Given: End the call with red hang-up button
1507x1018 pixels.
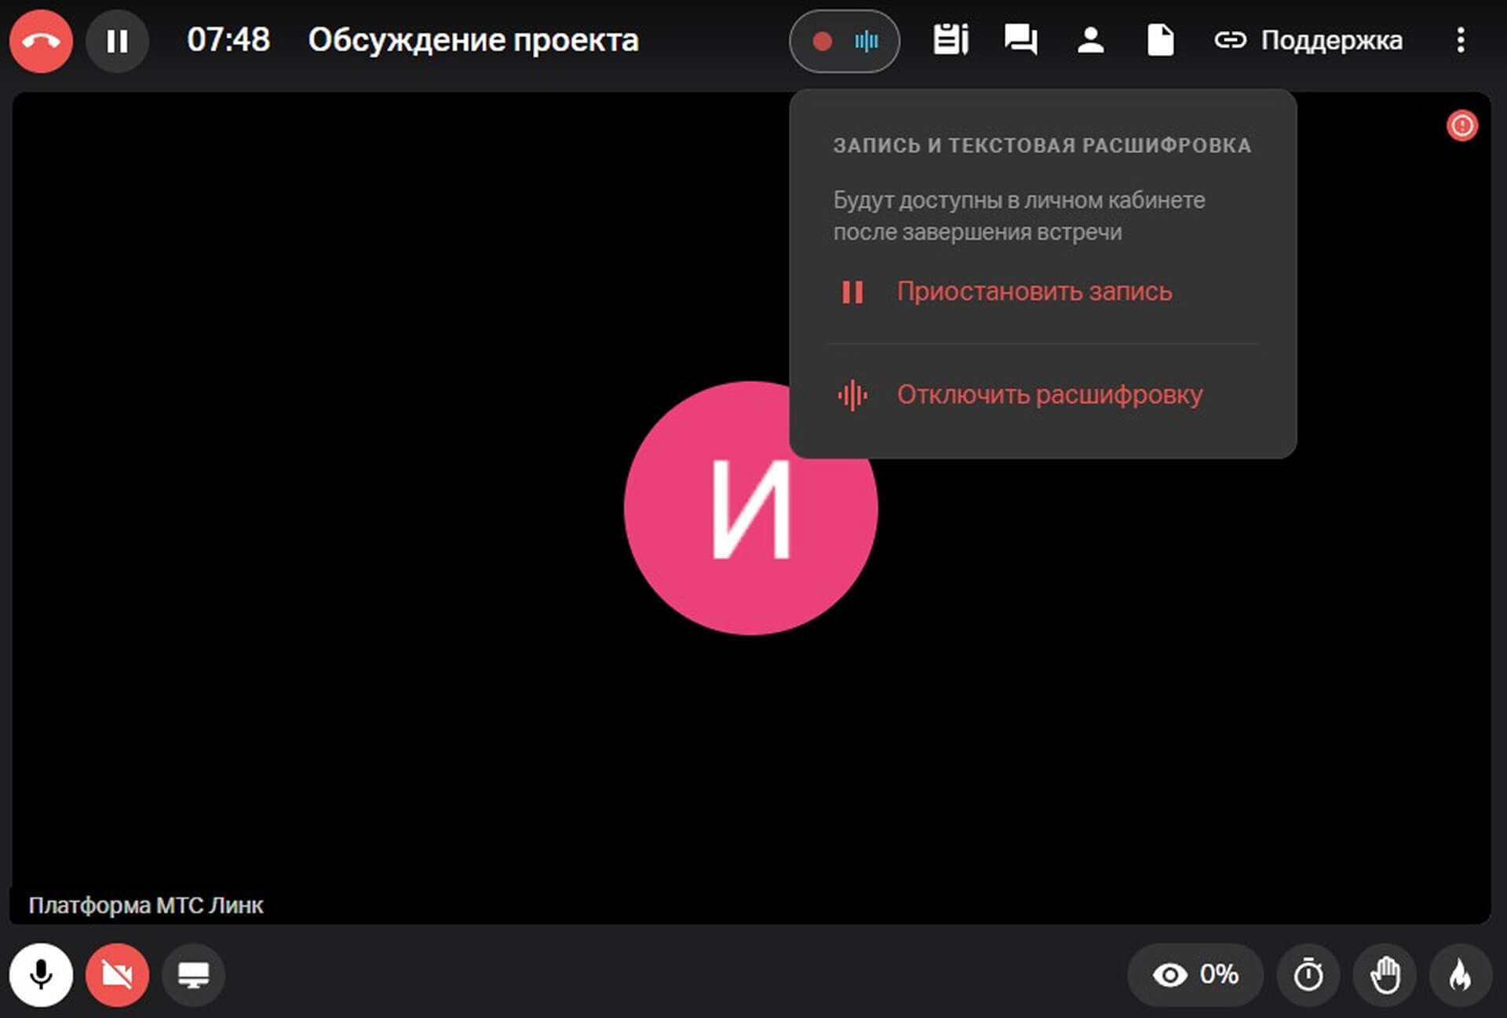Looking at the screenshot, I should (x=41, y=41).
